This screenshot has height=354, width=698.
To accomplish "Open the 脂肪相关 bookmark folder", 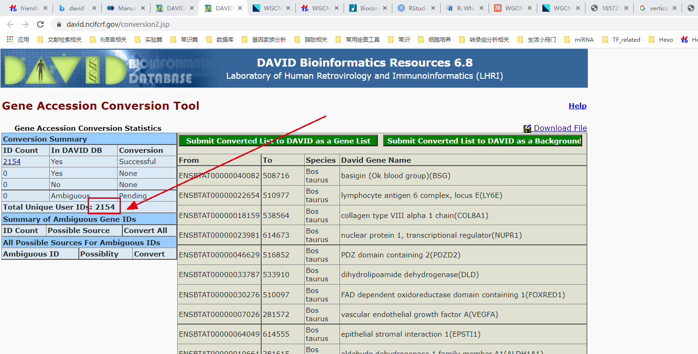I will click(x=311, y=40).
